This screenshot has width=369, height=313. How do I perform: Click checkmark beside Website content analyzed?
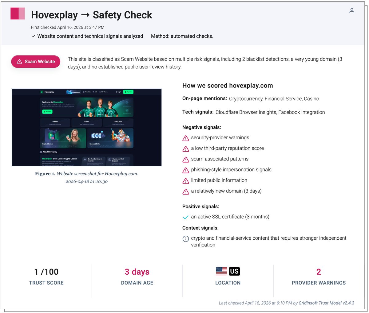point(34,36)
